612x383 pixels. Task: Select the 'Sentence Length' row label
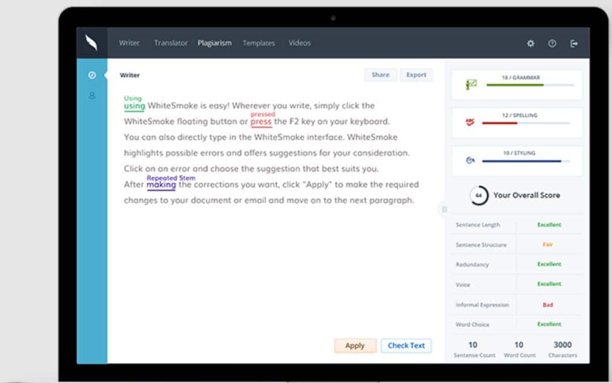pos(478,225)
